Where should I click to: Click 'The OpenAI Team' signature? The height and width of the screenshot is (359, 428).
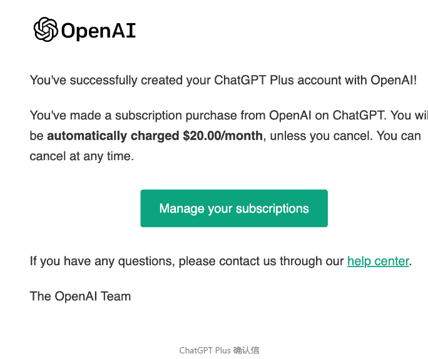click(80, 296)
